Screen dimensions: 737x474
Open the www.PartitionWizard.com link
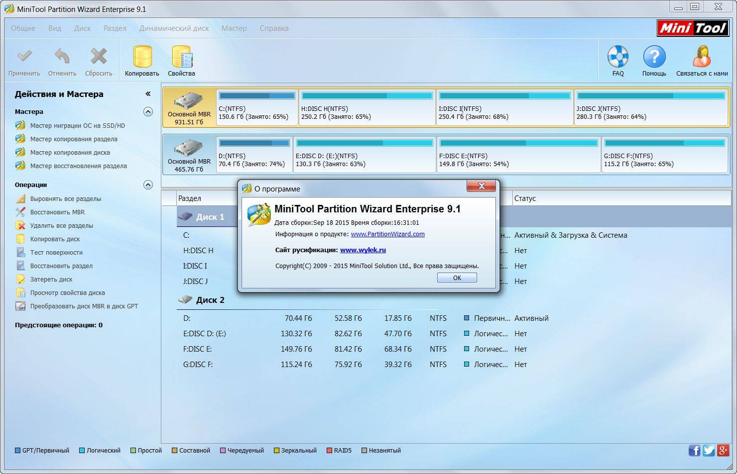point(387,234)
